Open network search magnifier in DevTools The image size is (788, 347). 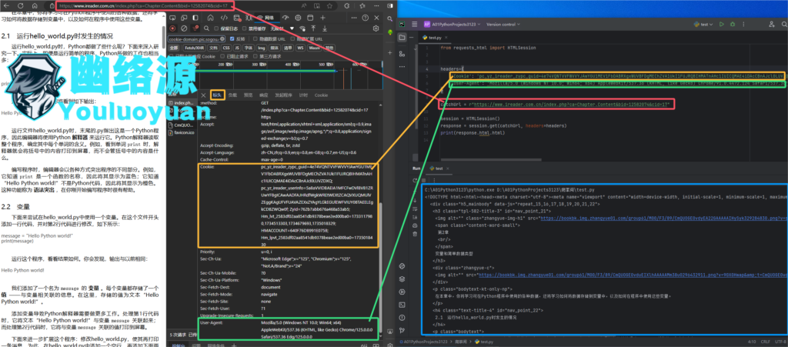(x=206, y=28)
